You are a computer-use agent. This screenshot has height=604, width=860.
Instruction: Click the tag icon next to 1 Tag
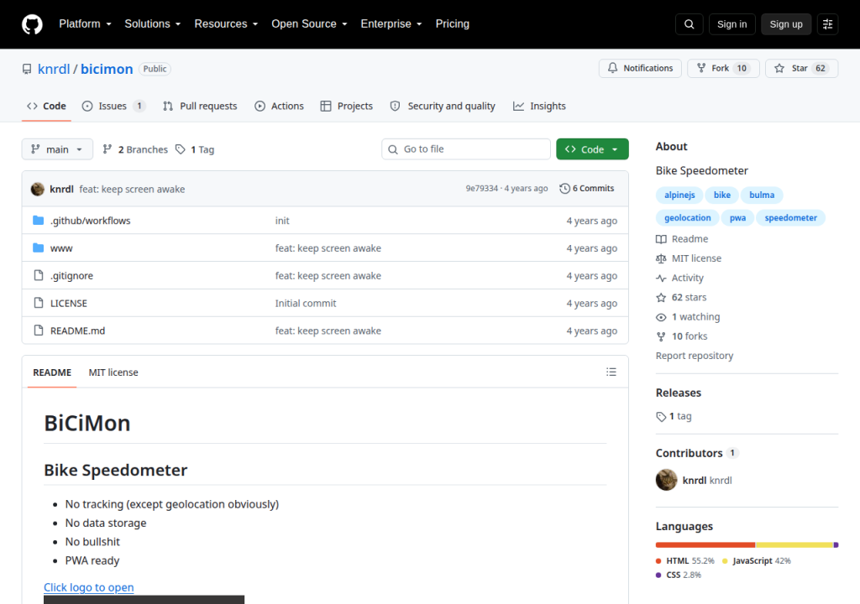181,149
